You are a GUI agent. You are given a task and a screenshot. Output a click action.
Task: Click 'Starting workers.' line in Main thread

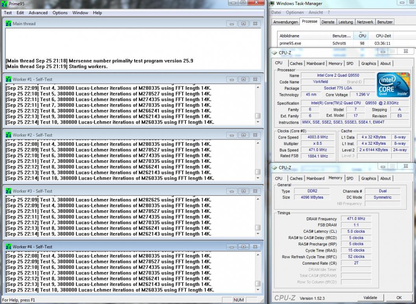tap(57, 66)
